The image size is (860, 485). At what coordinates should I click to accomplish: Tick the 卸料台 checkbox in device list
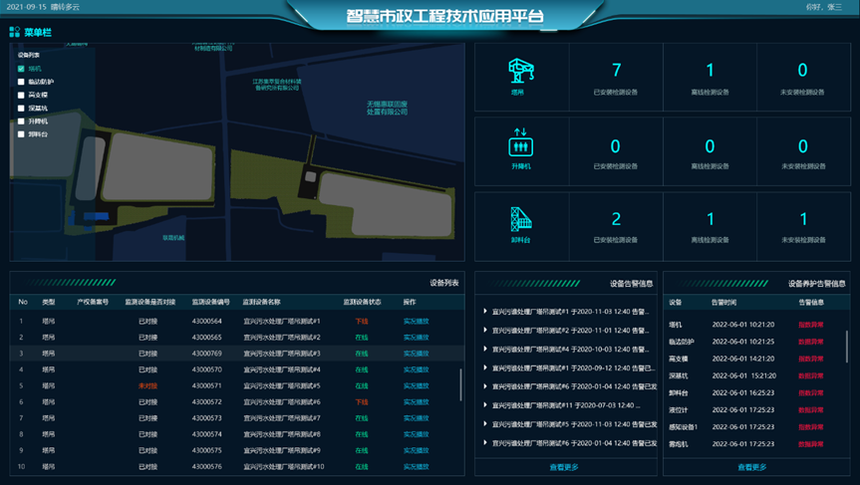[22, 133]
